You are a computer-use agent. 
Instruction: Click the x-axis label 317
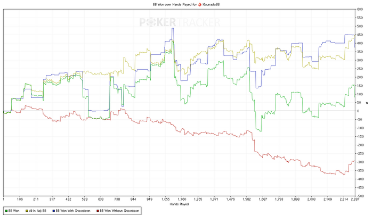52,200
